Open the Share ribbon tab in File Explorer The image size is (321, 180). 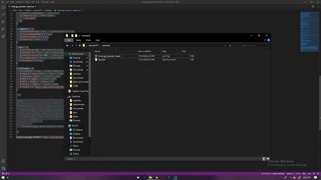[88, 40]
